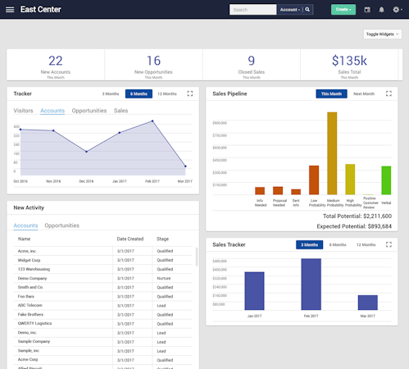Click the Sent Info pipeline bar
Viewport: 409px width, 369px height.
(x=296, y=192)
